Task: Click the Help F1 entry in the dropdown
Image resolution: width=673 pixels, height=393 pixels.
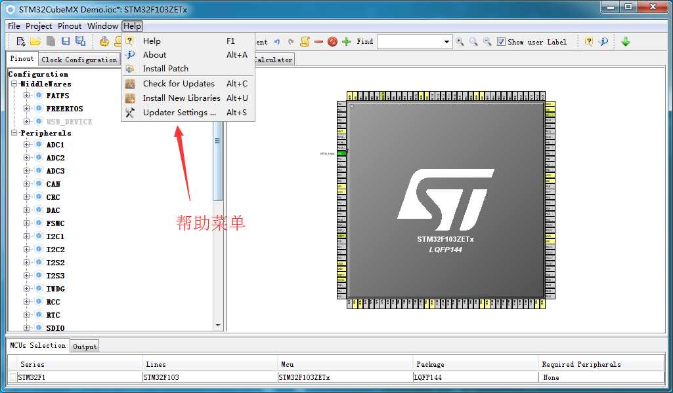Action: (188, 41)
